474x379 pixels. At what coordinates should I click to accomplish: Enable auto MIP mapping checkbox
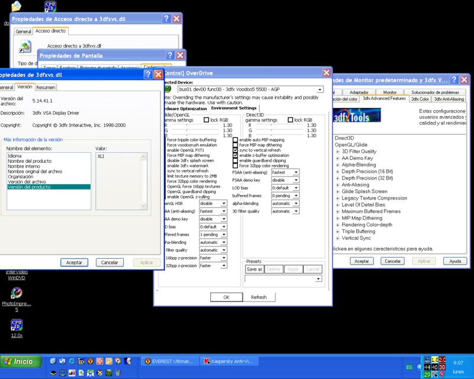pos(235,140)
